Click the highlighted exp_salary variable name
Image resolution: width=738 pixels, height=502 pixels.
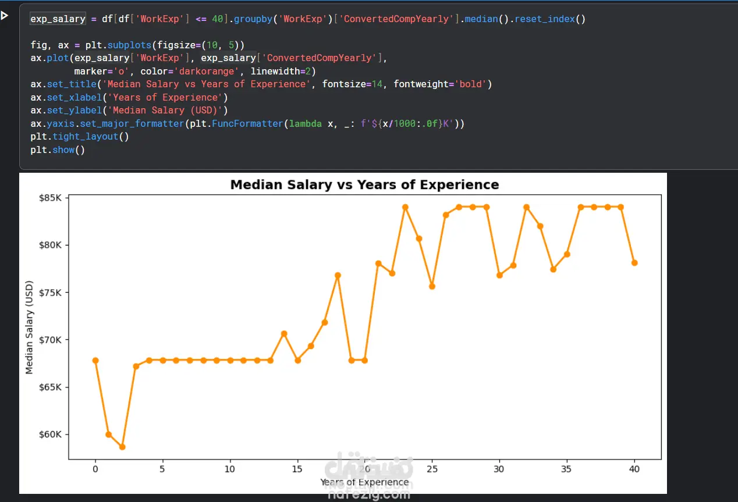[x=58, y=19]
